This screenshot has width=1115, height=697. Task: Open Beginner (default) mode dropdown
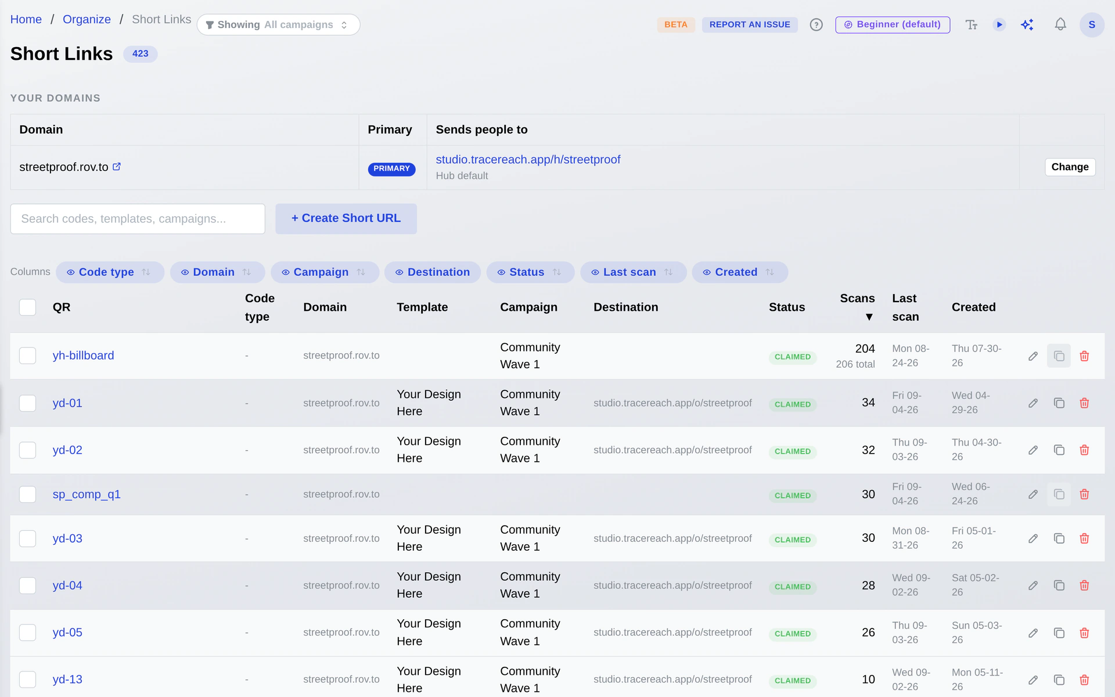(x=893, y=25)
